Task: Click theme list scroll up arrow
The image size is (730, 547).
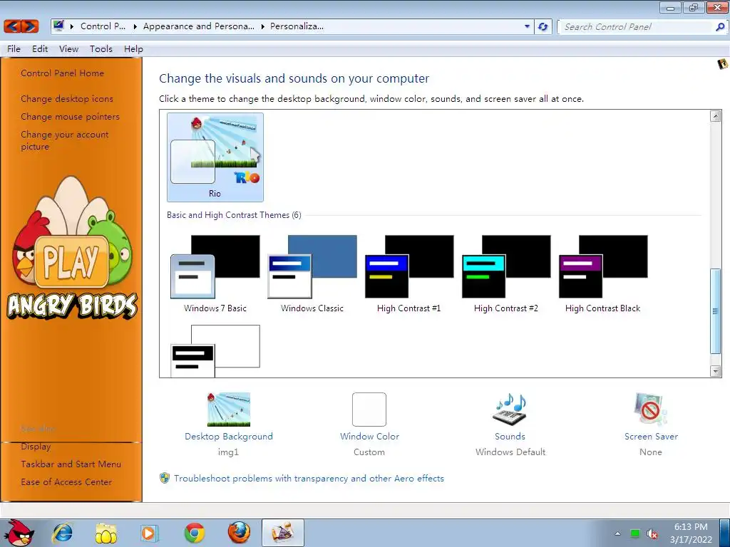Action: pyautogui.click(x=716, y=116)
